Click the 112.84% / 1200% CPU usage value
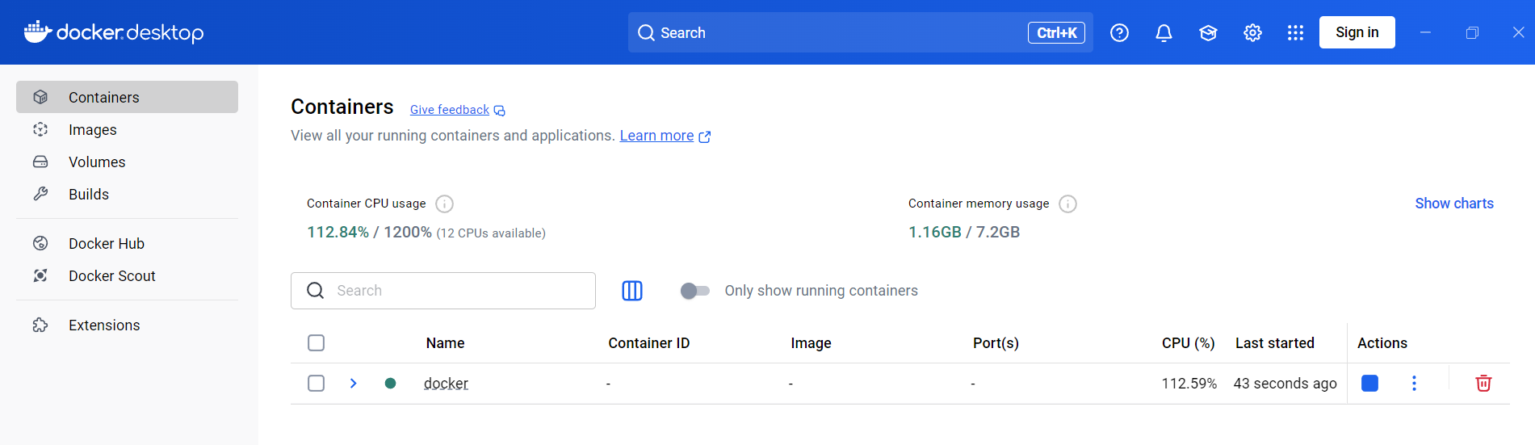 369,233
